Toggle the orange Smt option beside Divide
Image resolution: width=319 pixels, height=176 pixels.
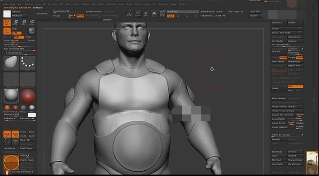click(x=296, y=86)
